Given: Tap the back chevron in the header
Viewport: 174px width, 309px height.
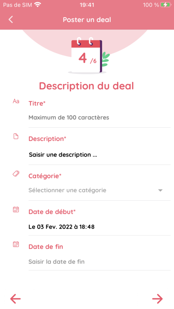Looking at the screenshot, I should 11,20.
